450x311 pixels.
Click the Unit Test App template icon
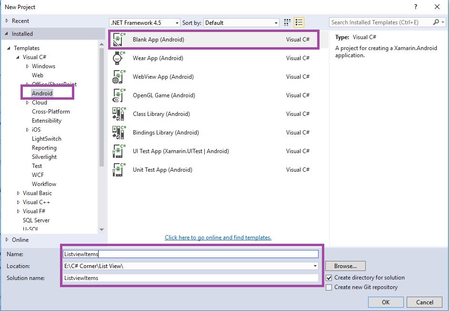[119, 170]
